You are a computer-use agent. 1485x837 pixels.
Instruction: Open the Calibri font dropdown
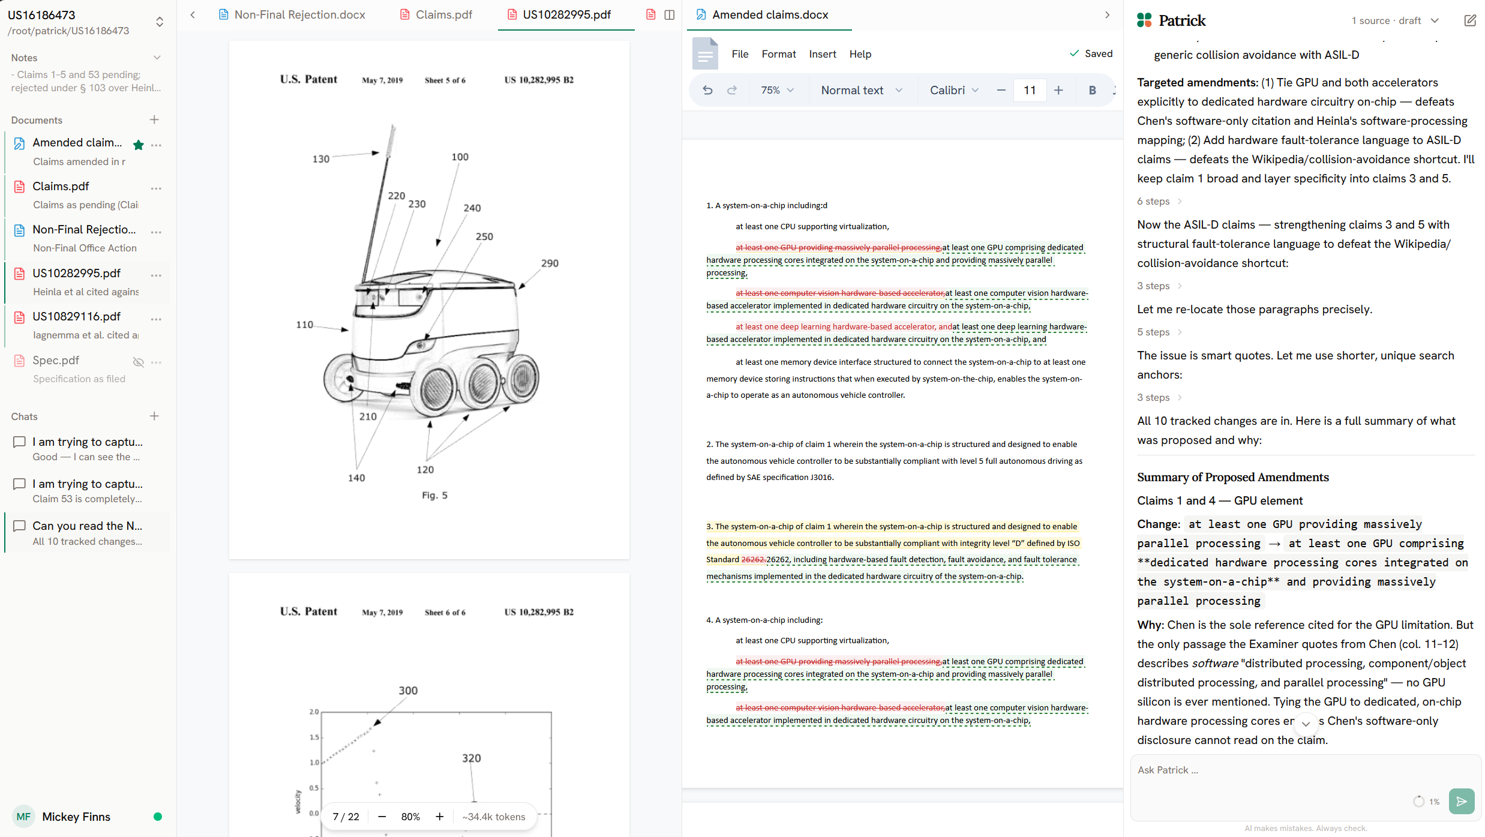point(954,90)
